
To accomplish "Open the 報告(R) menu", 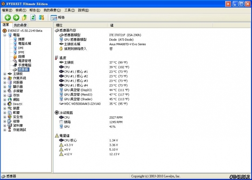I will pos(35,10).
